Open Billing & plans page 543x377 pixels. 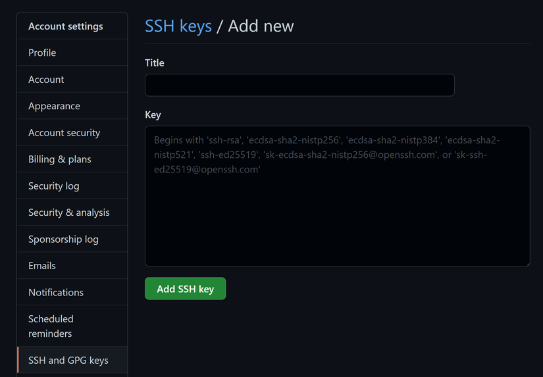[59, 159]
